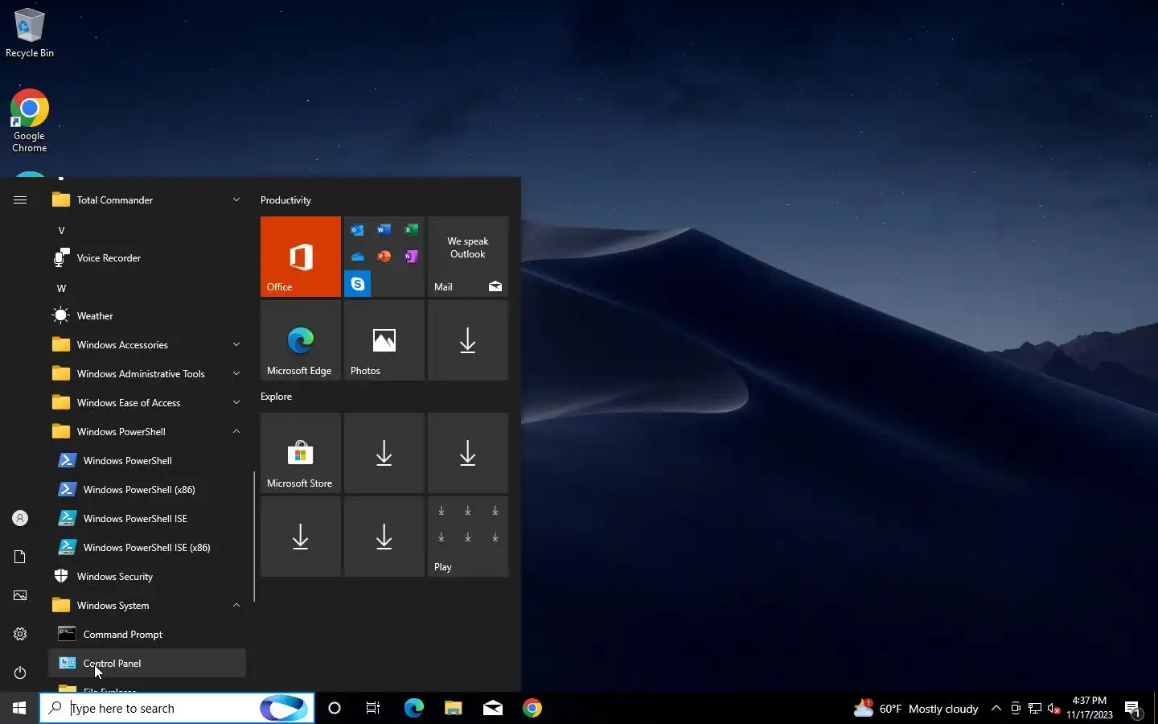The width and height of the screenshot is (1158, 724).
Task: Open the Photos tile
Action: (384, 340)
